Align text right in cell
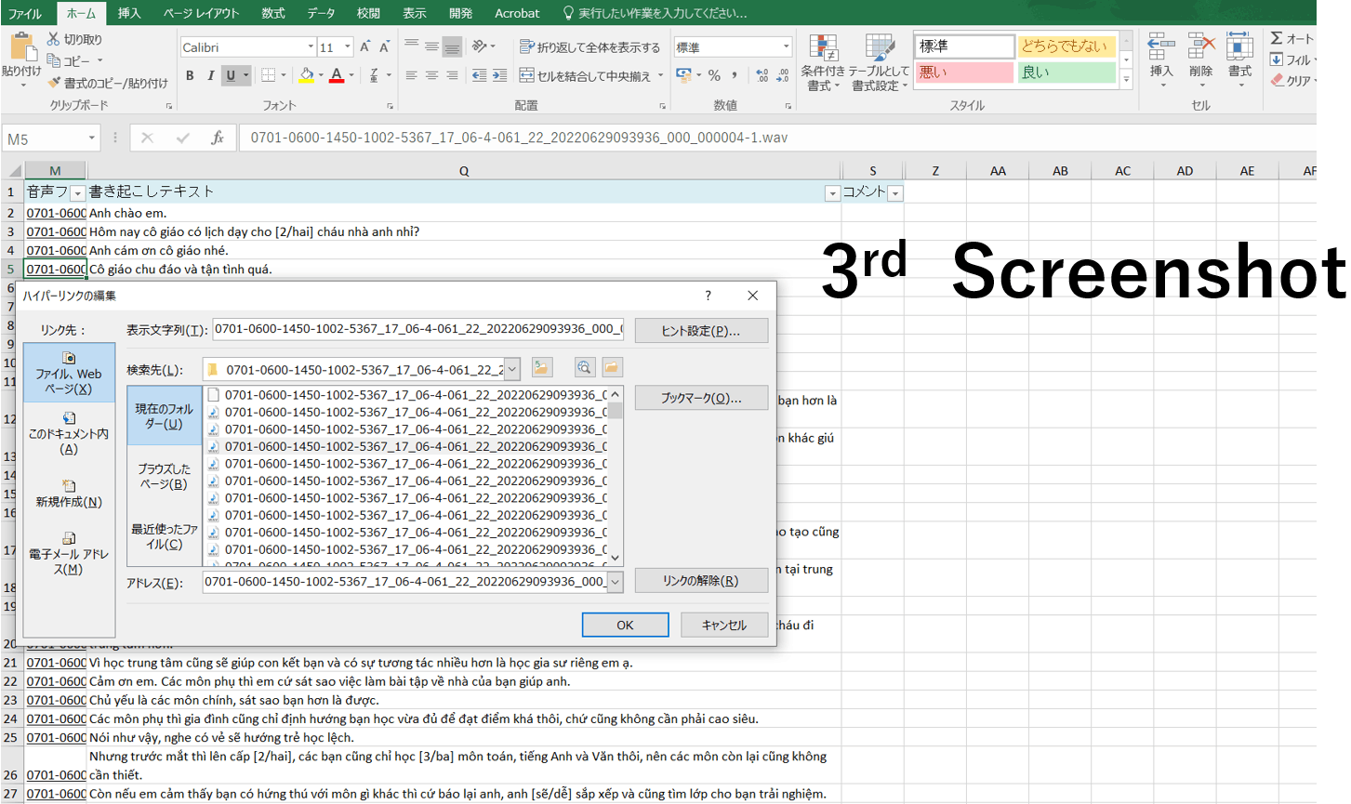This screenshot has height=804, width=1351. [x=452, y=75]
